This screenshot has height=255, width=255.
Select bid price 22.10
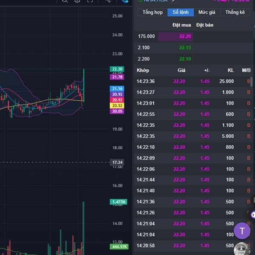pyautogui.click(x=185, y=59)
